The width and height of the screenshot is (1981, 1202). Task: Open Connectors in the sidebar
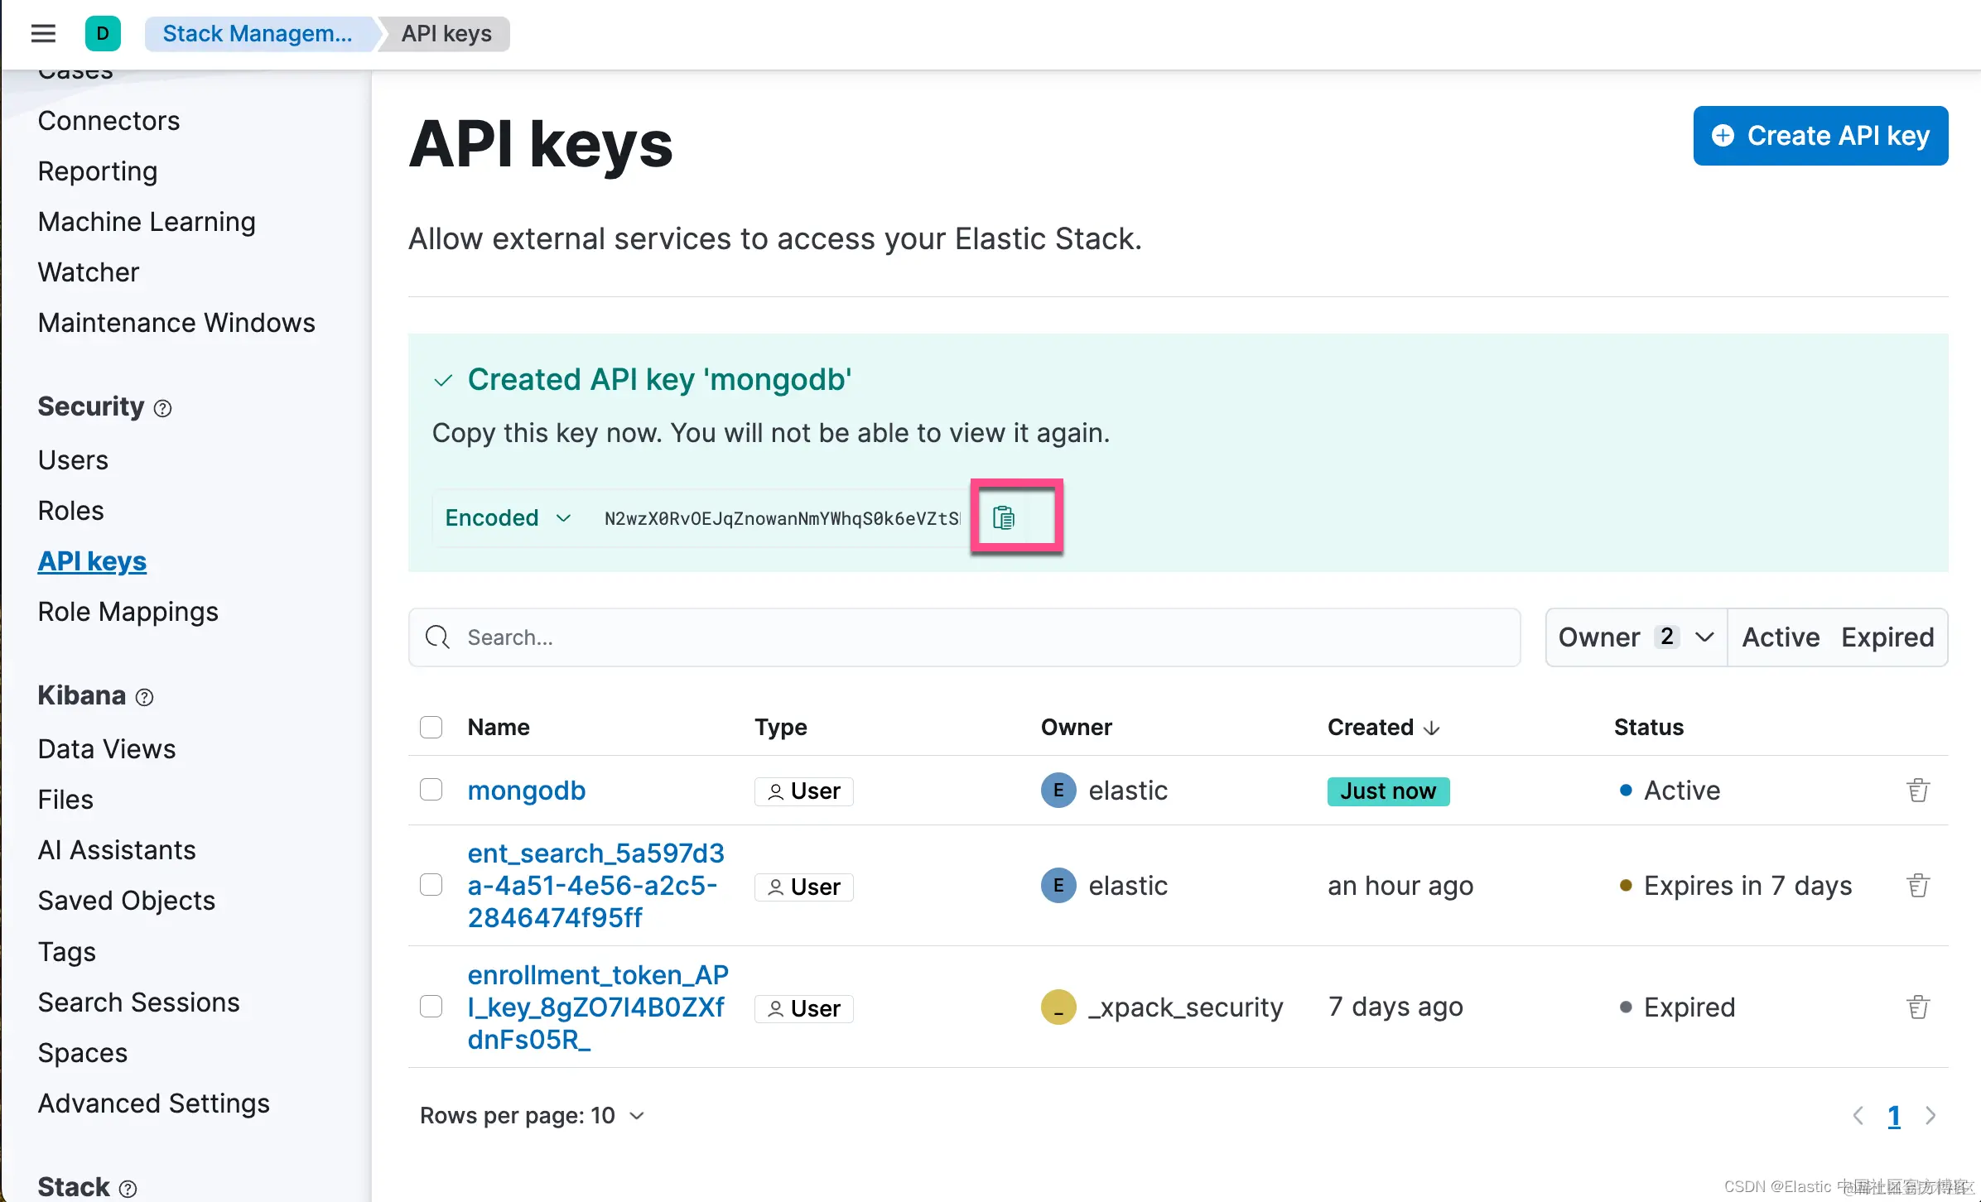click(x=108, y=121)
